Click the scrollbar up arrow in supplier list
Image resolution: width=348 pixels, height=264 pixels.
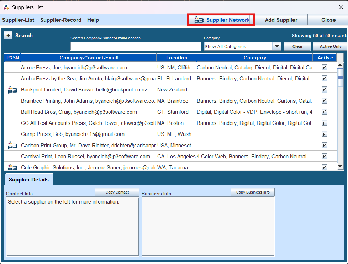[340, 65]
